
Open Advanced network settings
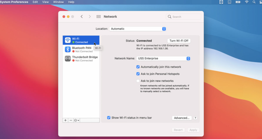click(182, 118)
